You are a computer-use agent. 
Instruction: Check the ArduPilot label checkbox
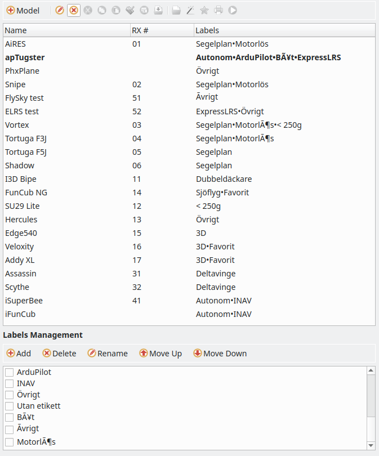tap(9, 372)
